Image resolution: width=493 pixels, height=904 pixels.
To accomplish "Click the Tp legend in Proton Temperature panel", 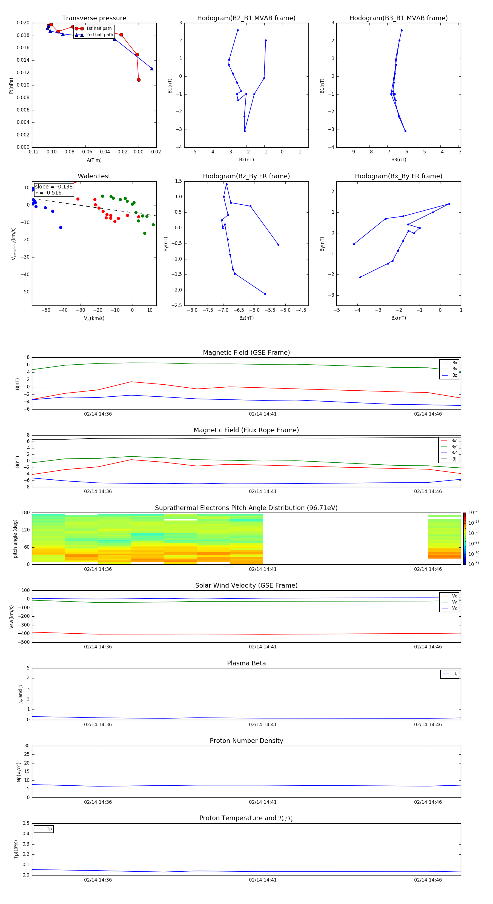I will (x=44, y=829).
